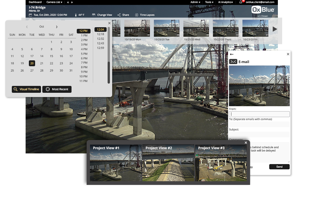Select Project View #2
Viewport: 312px width, 200px height.
(x=168, y=163)
